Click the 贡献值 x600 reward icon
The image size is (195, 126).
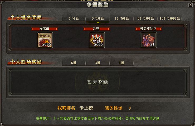[x=45, y=40]
